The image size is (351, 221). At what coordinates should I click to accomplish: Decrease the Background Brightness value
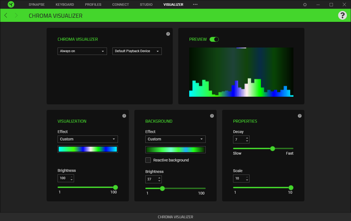coord(159,181)
